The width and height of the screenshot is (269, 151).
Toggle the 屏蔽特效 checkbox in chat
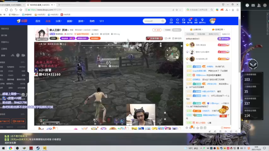(x=222, y=128)
